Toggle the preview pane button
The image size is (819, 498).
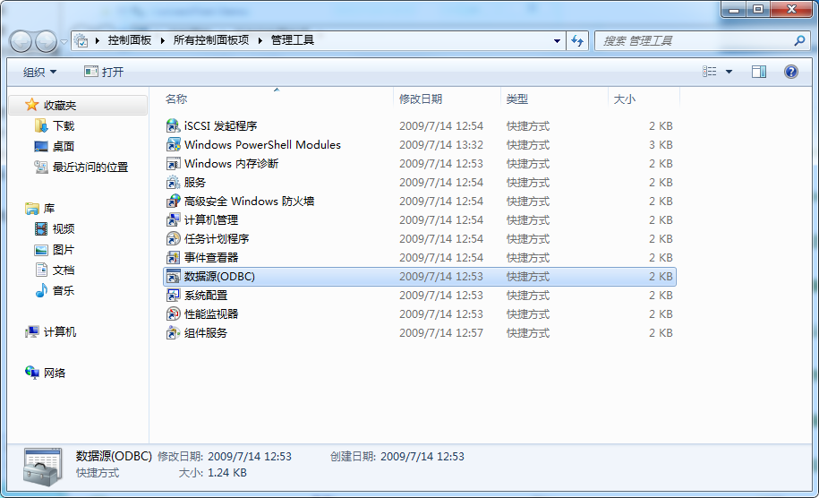click(x=759, y=72)
